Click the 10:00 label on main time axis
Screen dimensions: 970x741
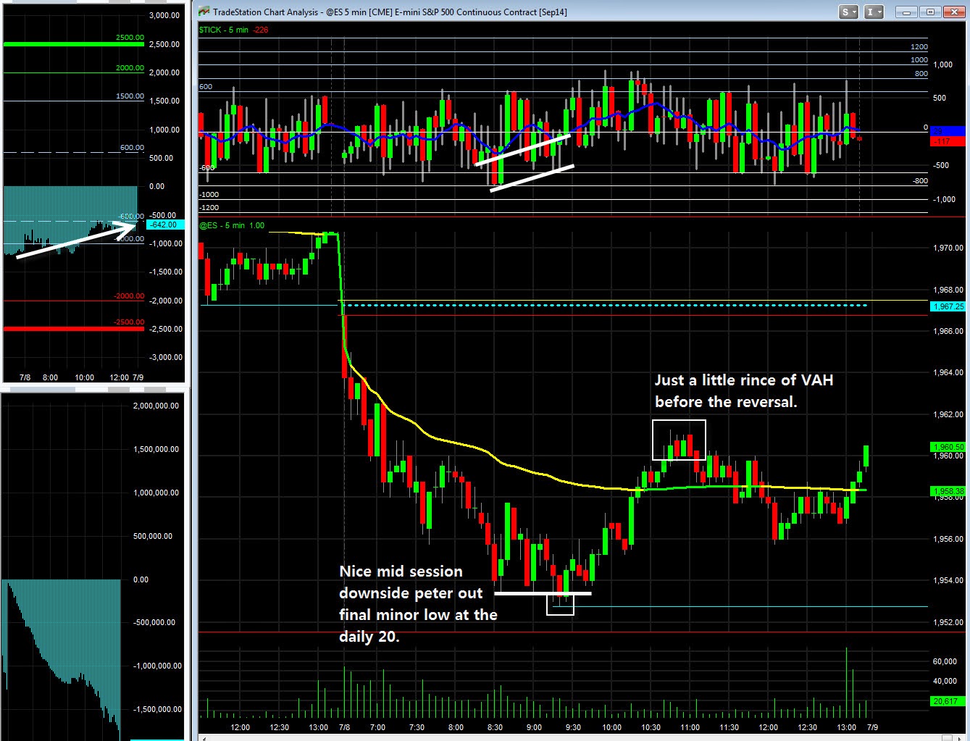[612, 727]
